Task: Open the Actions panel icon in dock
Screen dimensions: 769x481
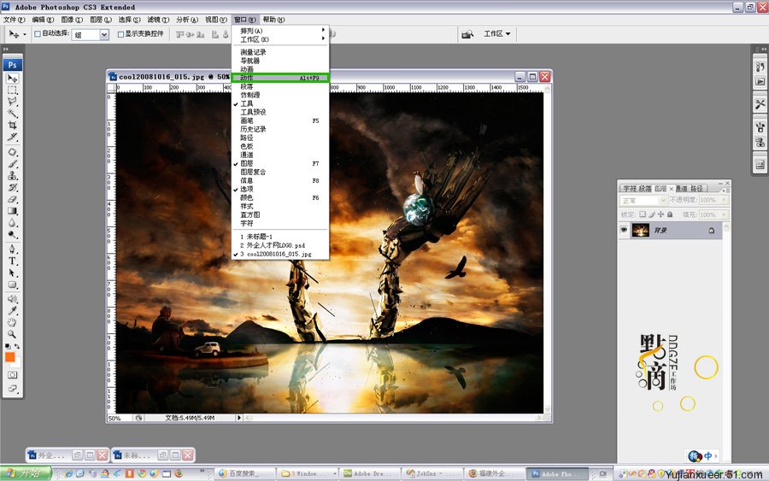Action: (x=760, y=81)
